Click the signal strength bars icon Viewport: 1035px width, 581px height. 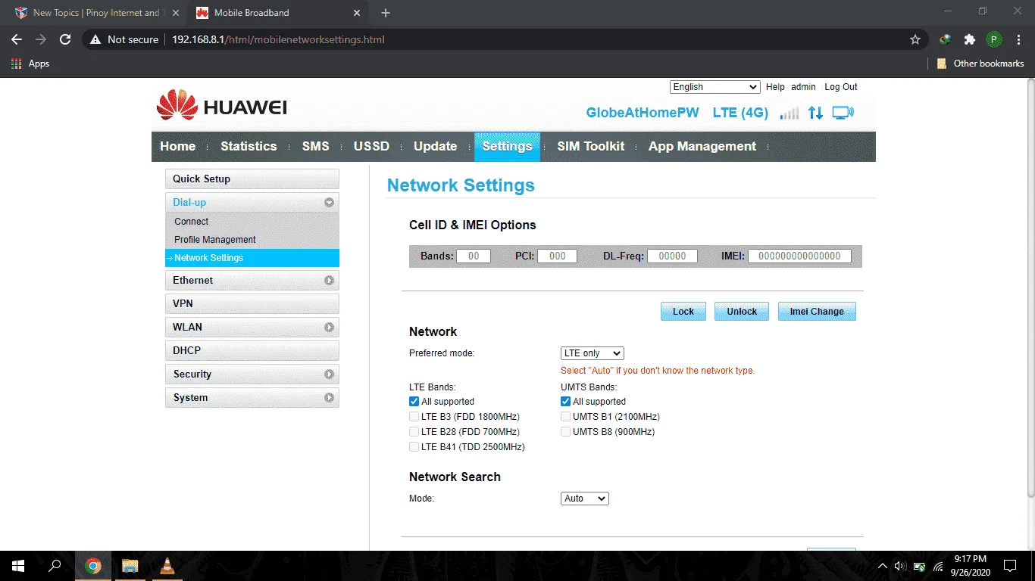789,113
